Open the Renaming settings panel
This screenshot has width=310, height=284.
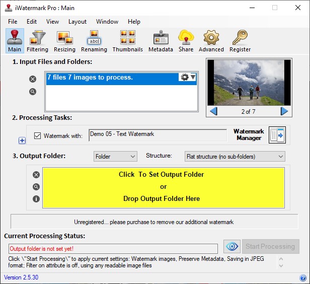pyautogui.click(x=94, y=41)
